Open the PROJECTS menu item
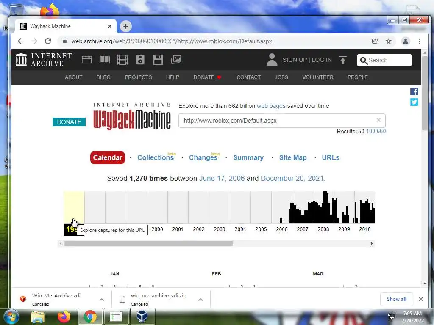This screenshot has height=325, width=434. click(x=138, y=77)
